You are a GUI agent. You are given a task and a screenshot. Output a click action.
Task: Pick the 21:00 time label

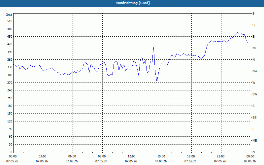click(221, 156)
